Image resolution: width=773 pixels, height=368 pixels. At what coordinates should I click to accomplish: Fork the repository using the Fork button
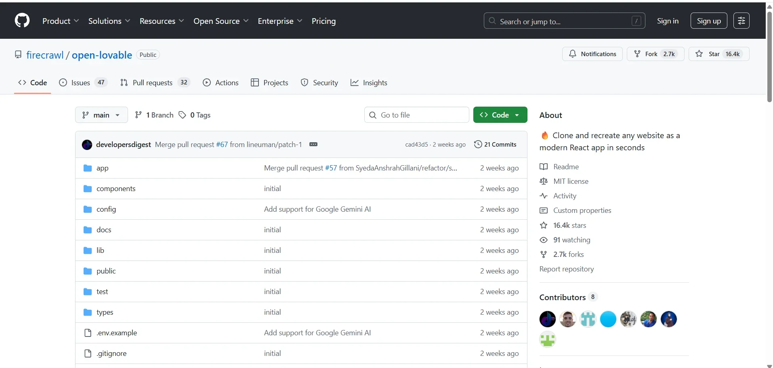click(655, 54)
